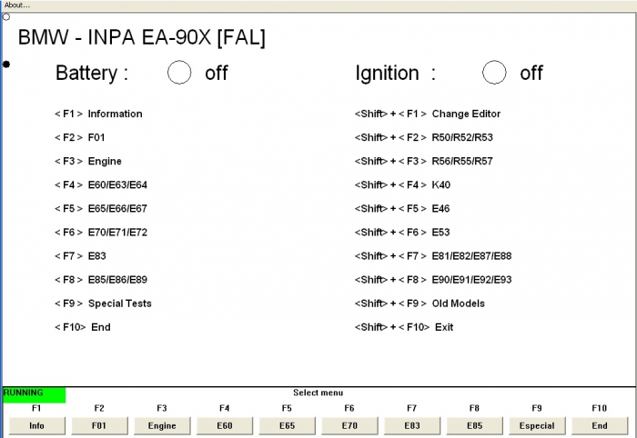Screen dimensions: 637x438
Task: Click the Battery status indicator circle
Action: coord(179,73)
